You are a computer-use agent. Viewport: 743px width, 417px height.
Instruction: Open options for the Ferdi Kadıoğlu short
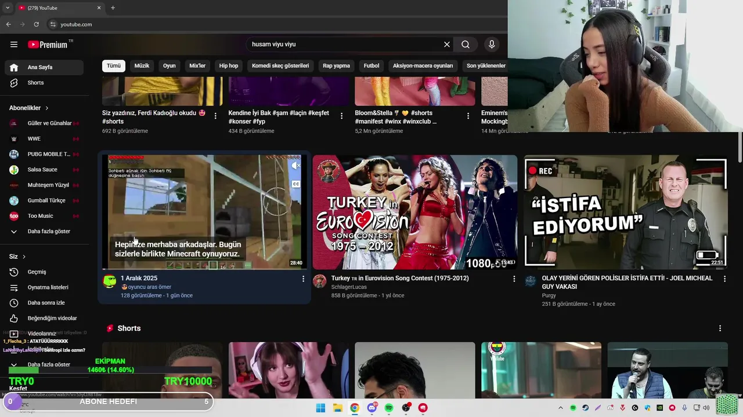coord(215,116)
